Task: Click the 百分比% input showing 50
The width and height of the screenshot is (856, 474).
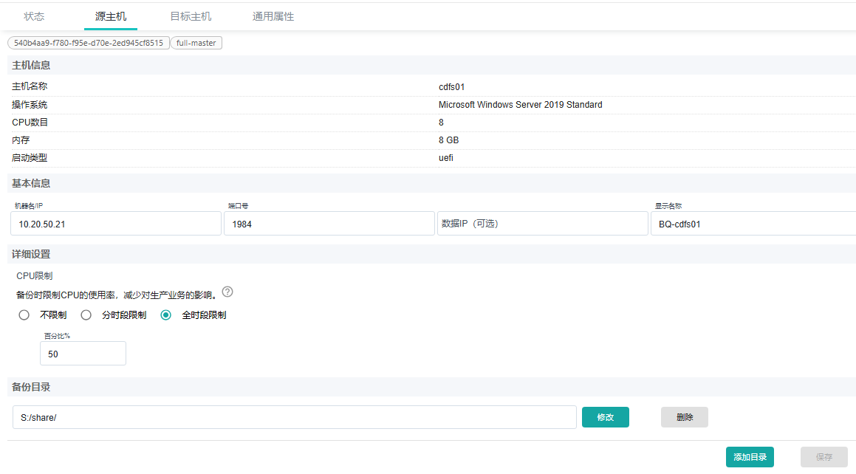Action: tap(83, 354)
